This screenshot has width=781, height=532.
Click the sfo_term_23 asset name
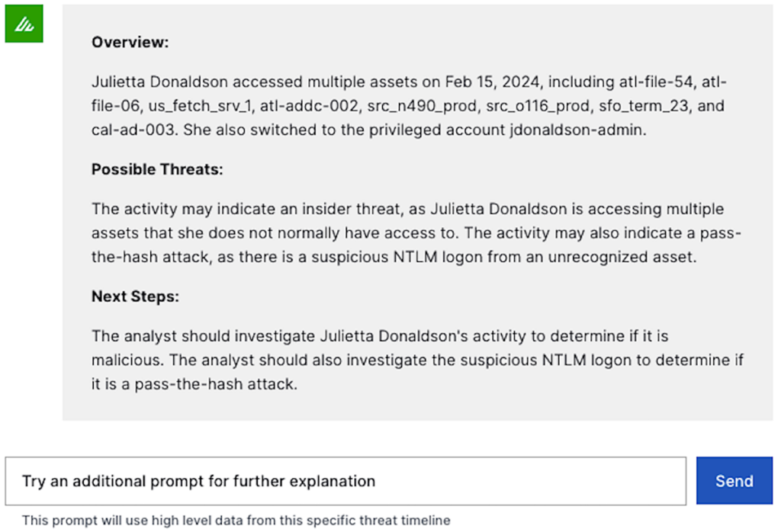[x=590, y=106]
